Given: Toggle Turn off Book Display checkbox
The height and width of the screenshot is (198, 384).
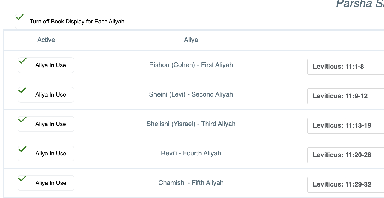Looking at the screenshot, I should click(x=20, y=17).
